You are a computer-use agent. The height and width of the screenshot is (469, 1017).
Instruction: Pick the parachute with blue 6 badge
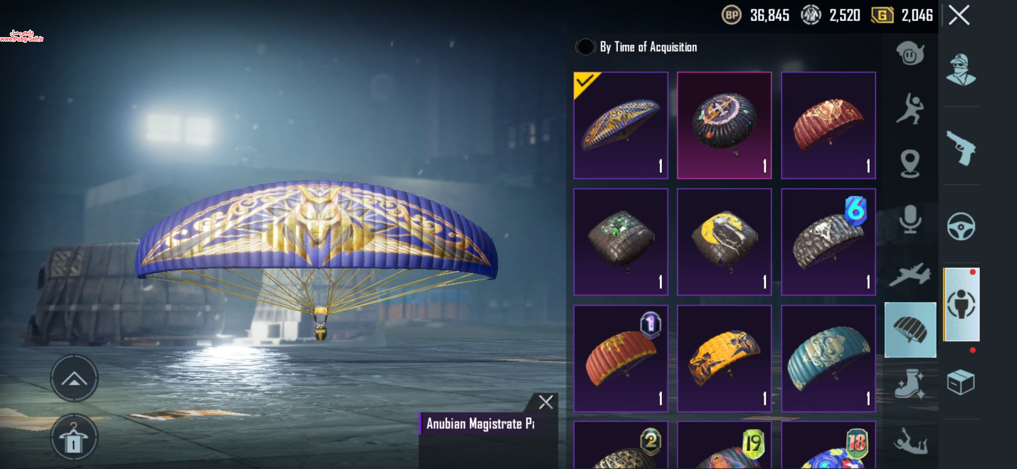coord(828,242)
